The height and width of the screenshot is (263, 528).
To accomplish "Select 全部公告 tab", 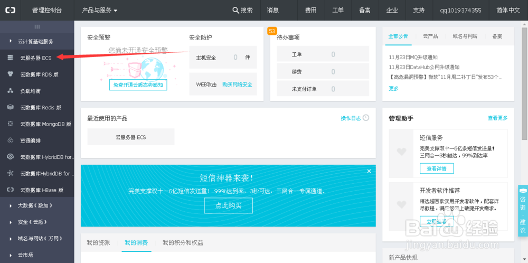I will [398, 36].
